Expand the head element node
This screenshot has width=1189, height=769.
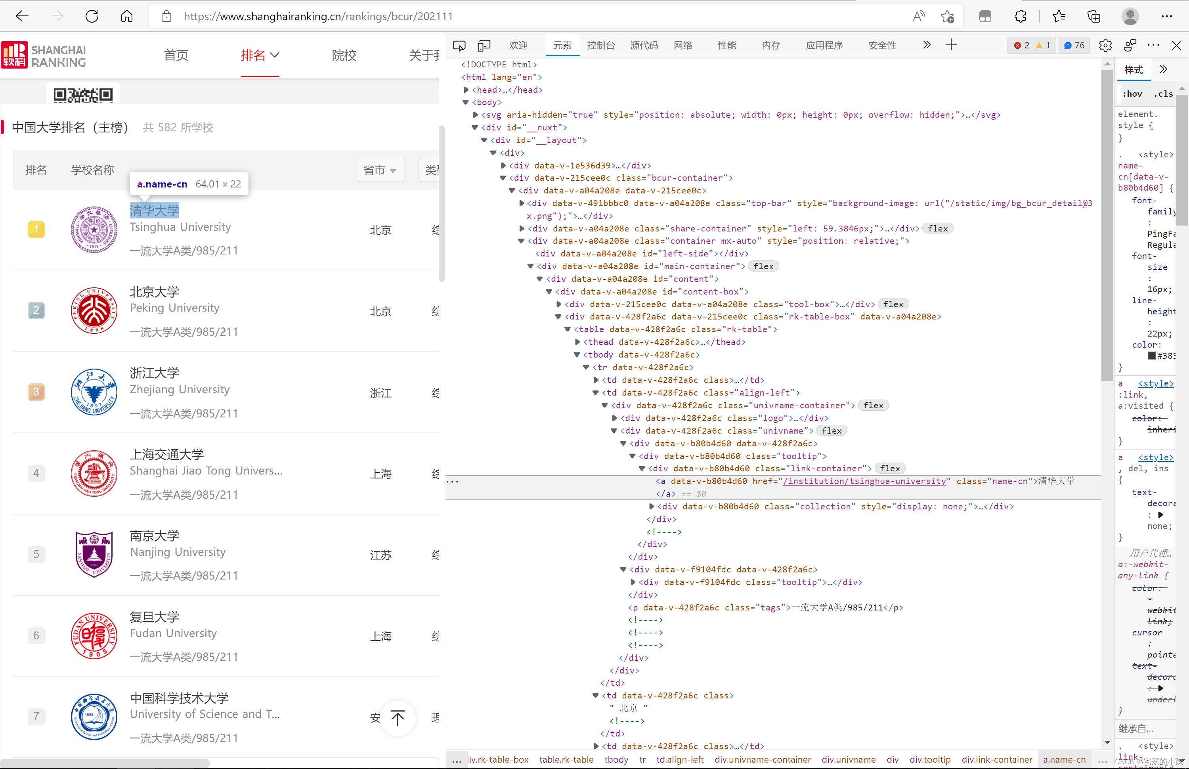pyautogui.click(x=466, y=90)
